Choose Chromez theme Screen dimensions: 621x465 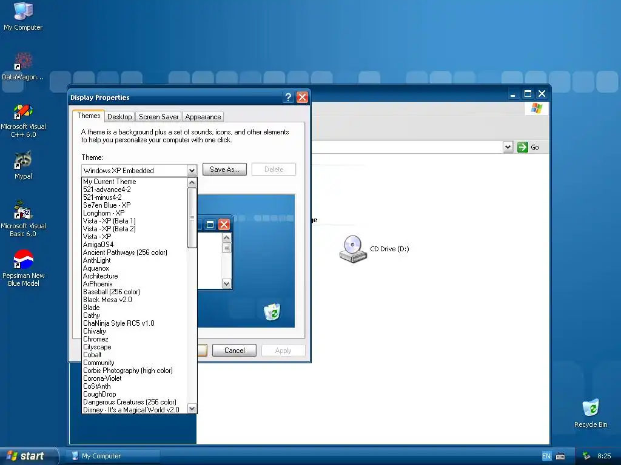tap(135, 339)
